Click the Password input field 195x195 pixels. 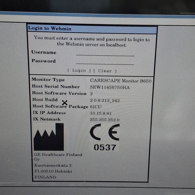pos(105,62)
